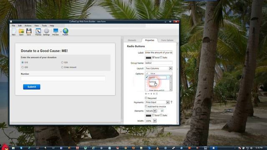Click the blue Submit button
This screenshot has height=150, width=267.
click(x=32, y=87)
